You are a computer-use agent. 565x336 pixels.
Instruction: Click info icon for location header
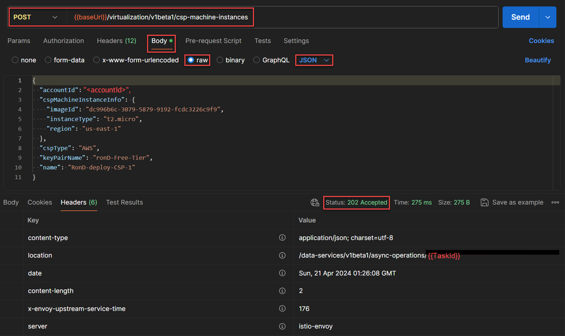(282, 255)
